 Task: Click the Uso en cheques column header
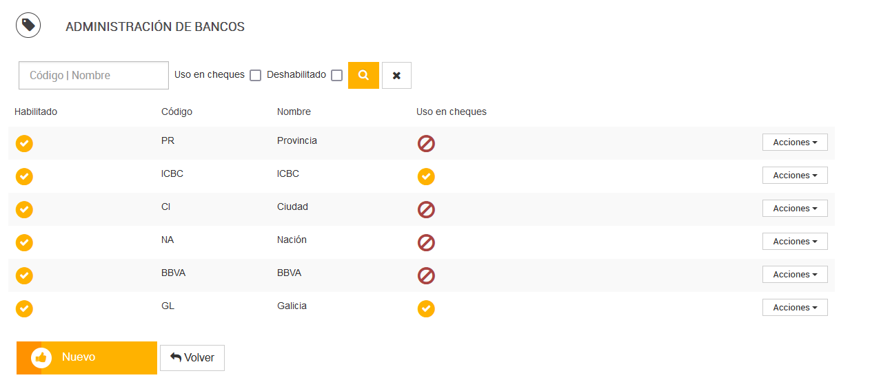point(452,112)
